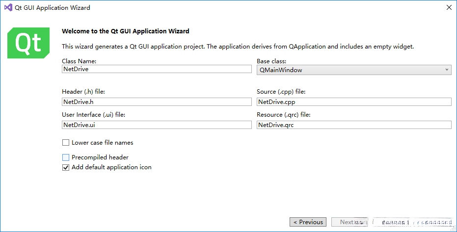Click the User Interface (.ui) file field
Viewport: 457px width, 232px height.
point(157,125)
